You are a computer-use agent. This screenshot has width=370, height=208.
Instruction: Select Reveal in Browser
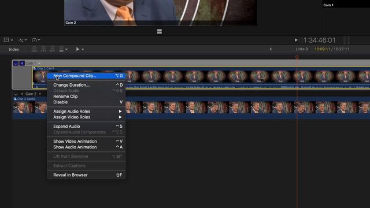pos(86,175)
